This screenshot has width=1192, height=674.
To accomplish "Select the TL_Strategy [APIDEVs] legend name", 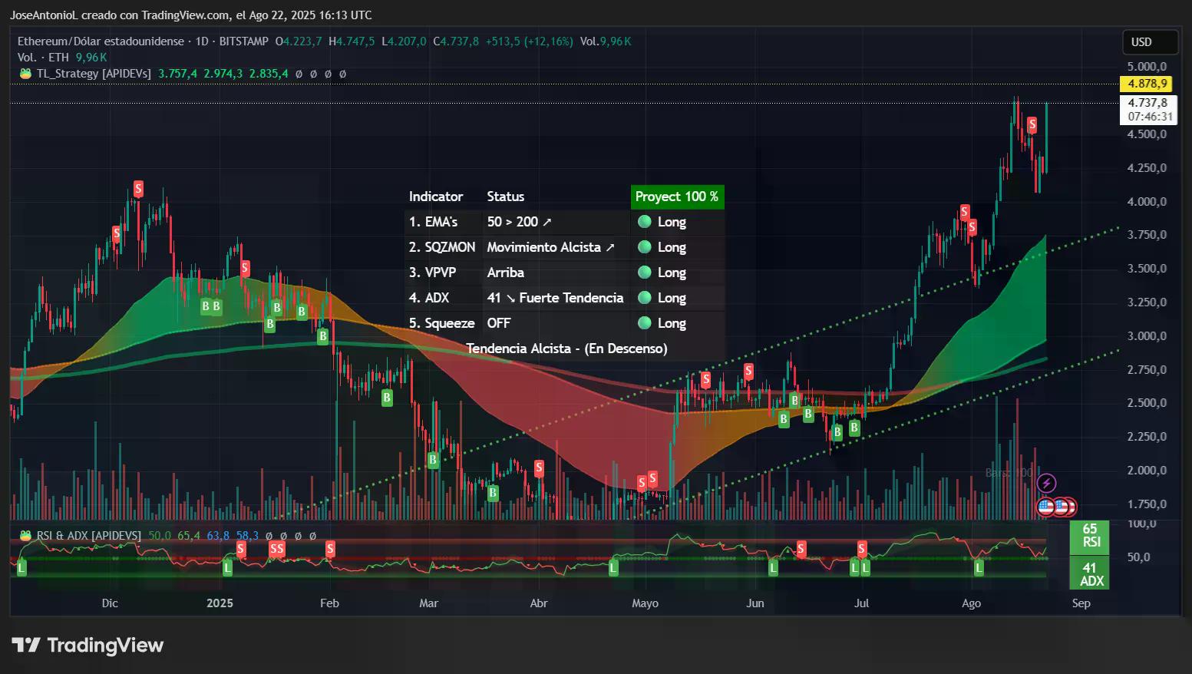I will coord(94,74).
